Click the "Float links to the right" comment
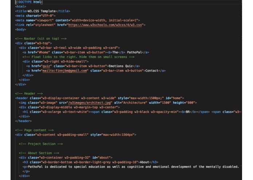This screenshot has width=253, height=180. point(78,57)
